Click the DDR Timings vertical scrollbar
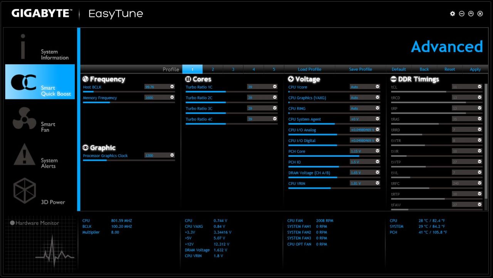493x278 pixels. click(x=486, y=146)
